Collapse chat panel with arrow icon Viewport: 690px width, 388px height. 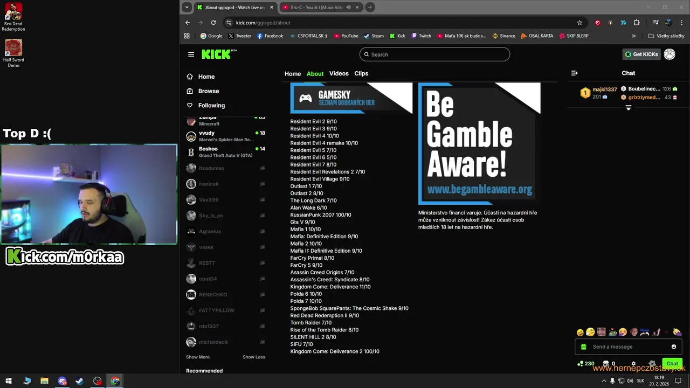click(574, 73)
